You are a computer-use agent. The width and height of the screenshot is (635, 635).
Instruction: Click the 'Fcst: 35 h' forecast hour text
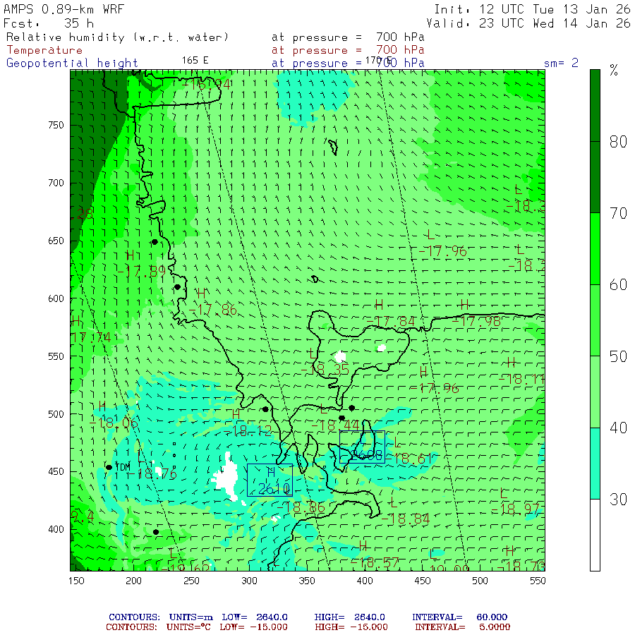pyautogui.click(x=49, y=23)
